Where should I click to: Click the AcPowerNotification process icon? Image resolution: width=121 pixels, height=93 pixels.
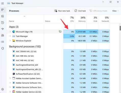[x=14, y=74]
